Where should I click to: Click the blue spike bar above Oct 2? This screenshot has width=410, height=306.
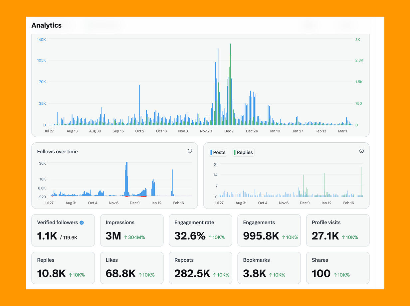click(139, 105)
